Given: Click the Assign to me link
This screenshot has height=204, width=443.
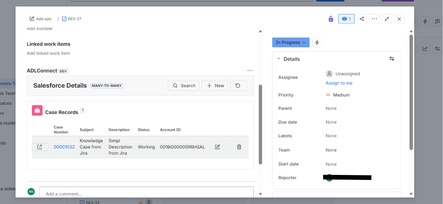Looking at the screenshot, I should 339,83.
